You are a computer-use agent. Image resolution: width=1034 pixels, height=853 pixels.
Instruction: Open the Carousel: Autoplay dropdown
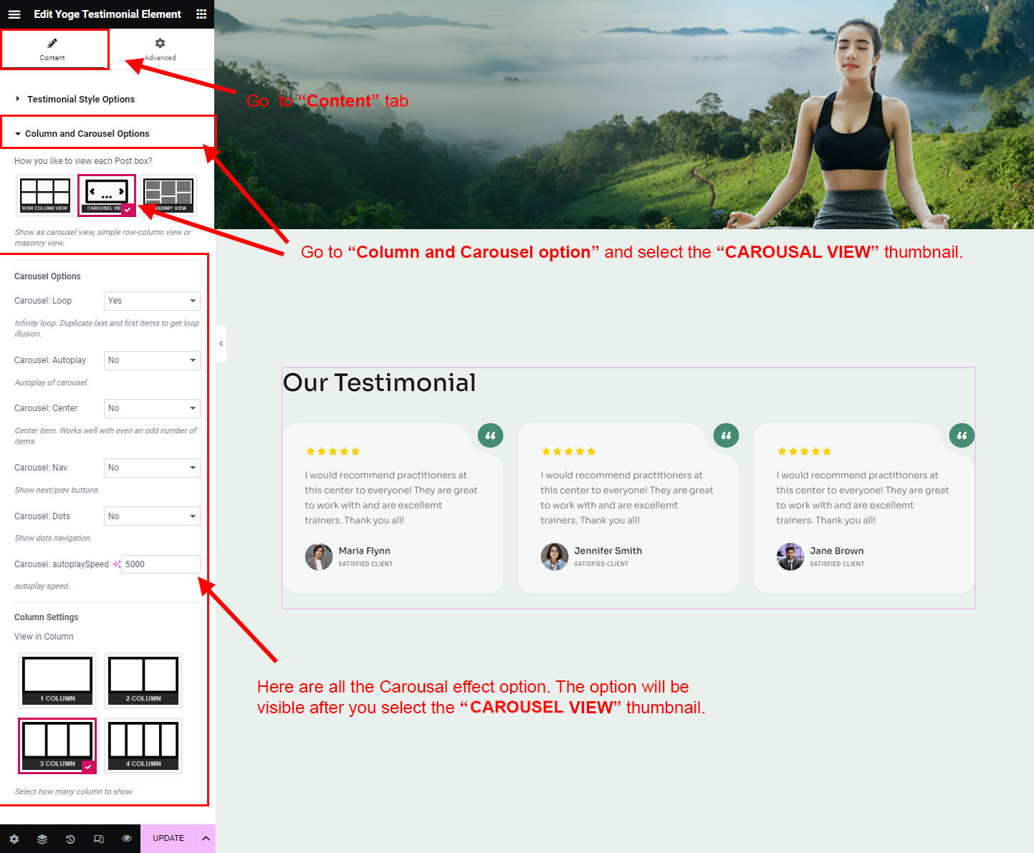(x=152, y=360)
